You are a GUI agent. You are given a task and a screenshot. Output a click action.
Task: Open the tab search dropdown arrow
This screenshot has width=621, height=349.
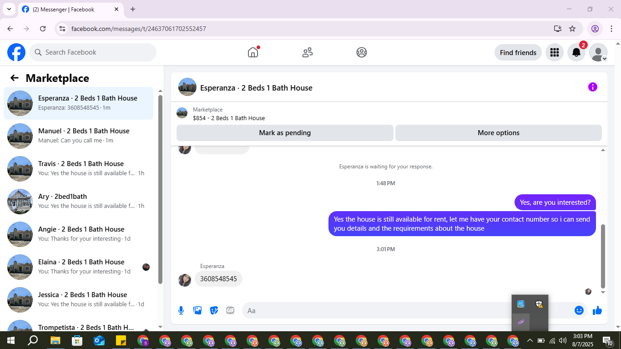pyautogui.click(x=9, y=9)
